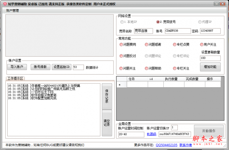Click the empty 任务 cell in the new row
Viewport: 229px width, 150px height.
pyautogui.click(x=137, y=84)
